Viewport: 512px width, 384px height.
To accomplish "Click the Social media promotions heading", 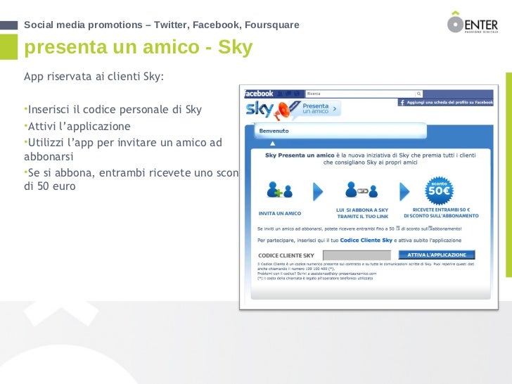I will 162,25.
